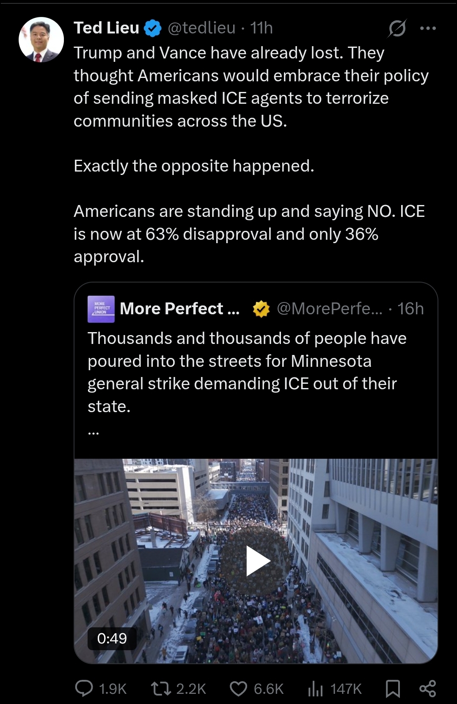This screenshot has width=457, height=704.
Task: Click the More Perfect Union avatar
Action: (x=101, y=309)
